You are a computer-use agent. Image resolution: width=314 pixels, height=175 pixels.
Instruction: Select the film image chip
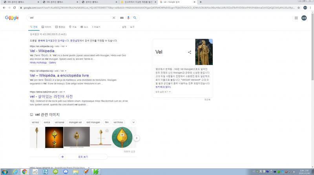tap(107, 122)
